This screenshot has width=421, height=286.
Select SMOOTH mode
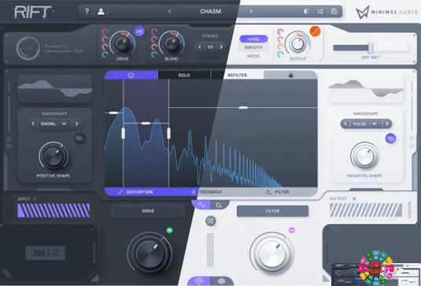click(x=253, y=47)
